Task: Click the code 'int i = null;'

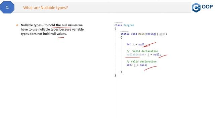Action: [x=136, y=44]
